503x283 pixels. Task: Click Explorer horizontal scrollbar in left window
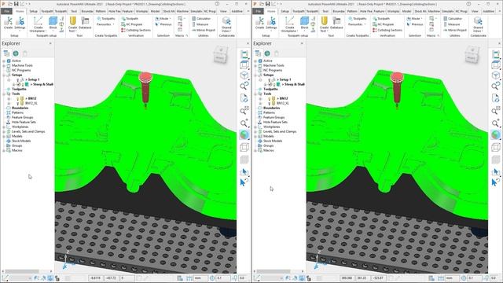(22, 271)
